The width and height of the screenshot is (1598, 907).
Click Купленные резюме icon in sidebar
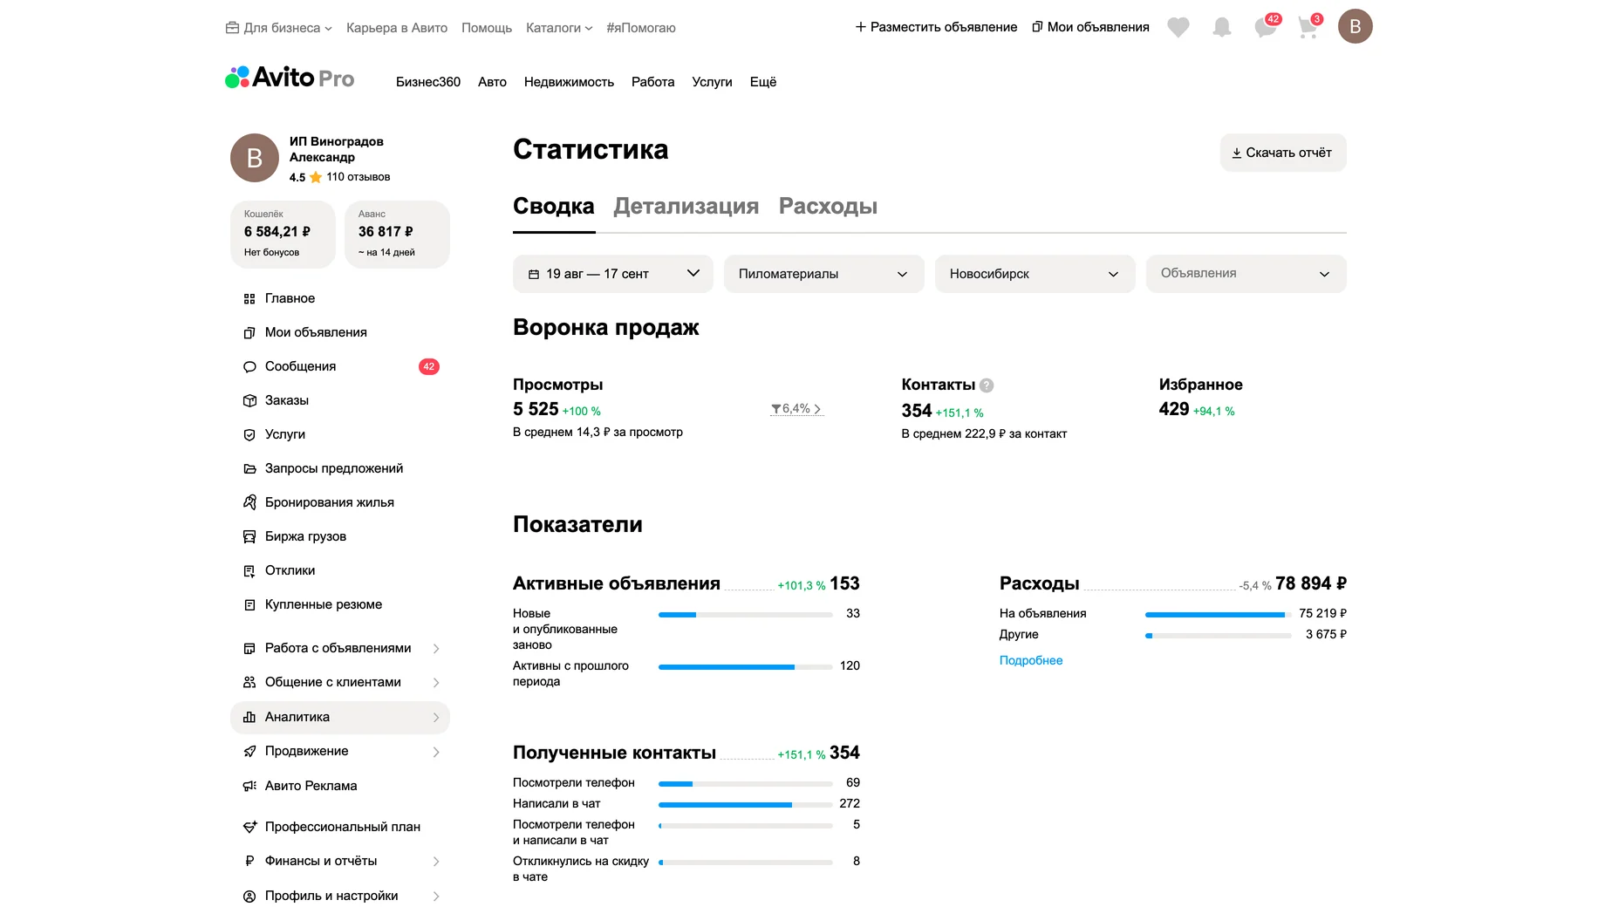[x=249, y=605]
